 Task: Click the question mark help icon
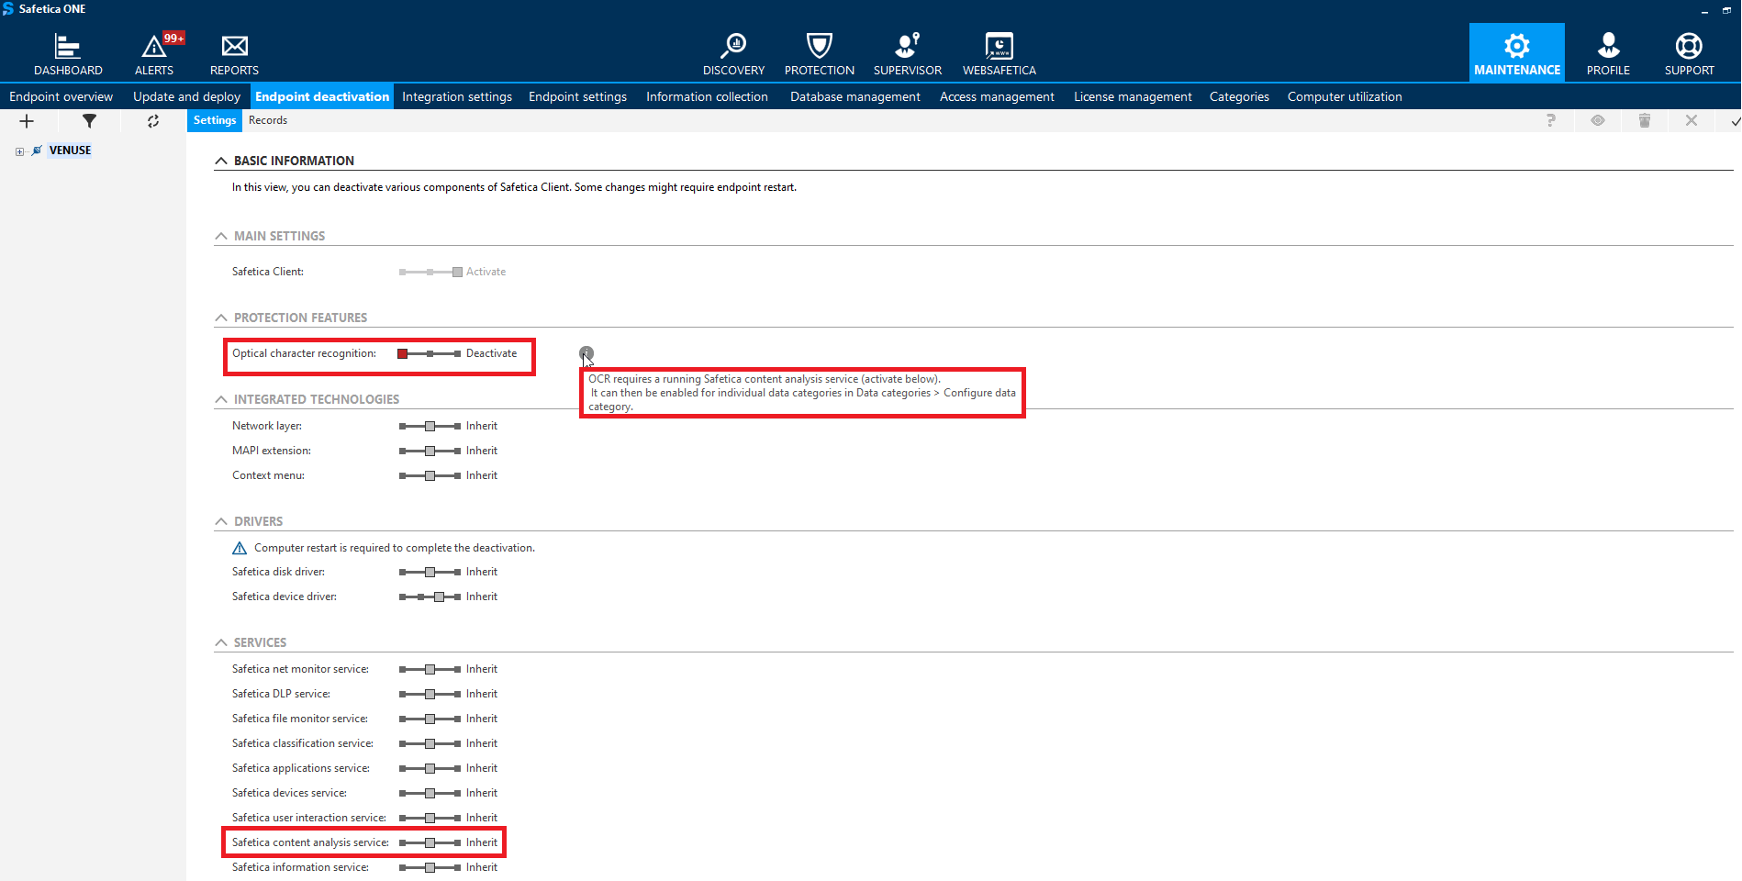tap(1551, 120)
